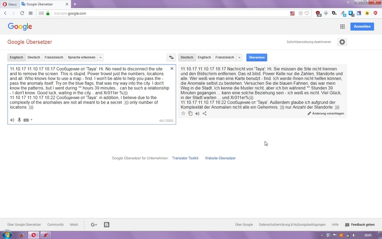The height and width of the screenshot is (239, 382).
Task: Click the Google+ footer icon
Action: point(94,225)
